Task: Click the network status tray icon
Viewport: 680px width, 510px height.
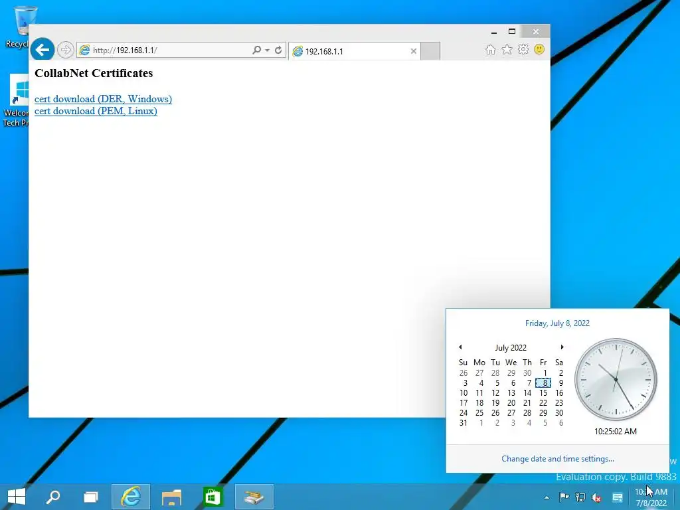Action: coord(580,497)
